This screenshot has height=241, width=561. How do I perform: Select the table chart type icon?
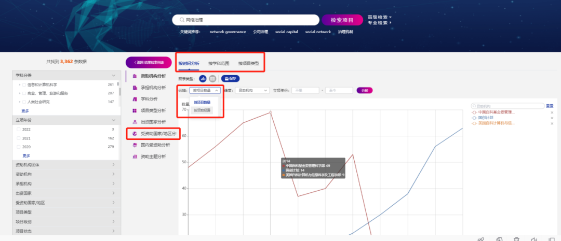tap(212, 78)
